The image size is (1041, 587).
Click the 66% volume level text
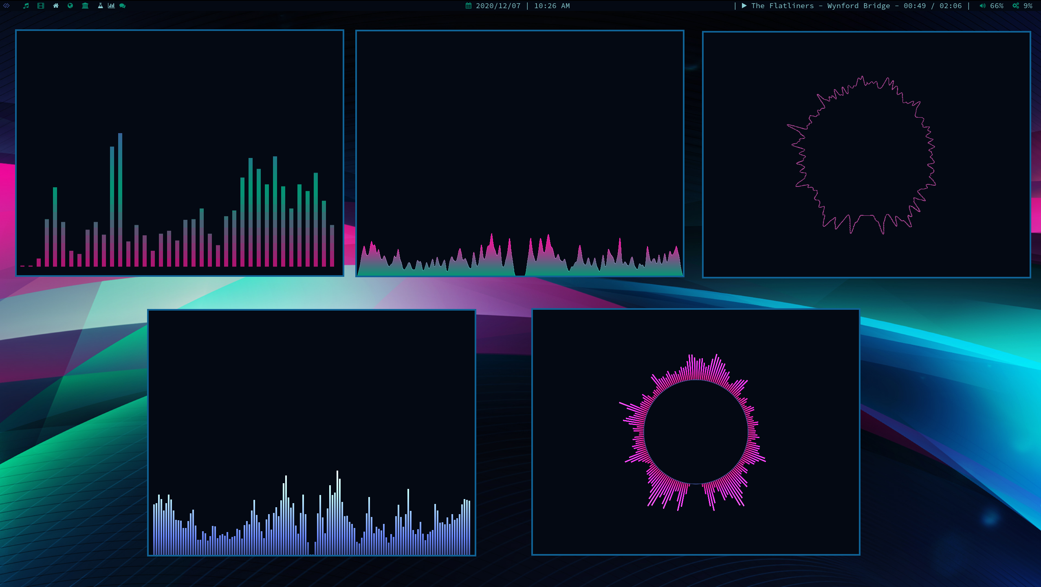click(997, 6)
